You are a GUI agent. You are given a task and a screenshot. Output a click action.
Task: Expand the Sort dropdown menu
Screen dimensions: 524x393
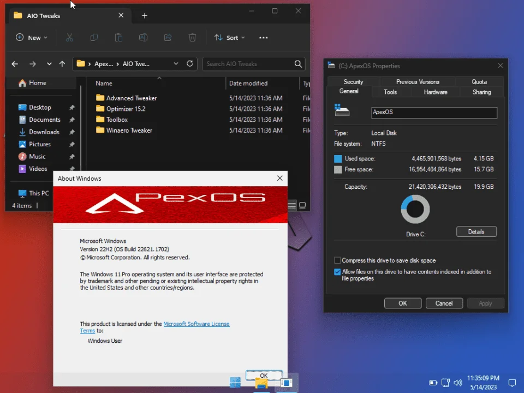230,38
